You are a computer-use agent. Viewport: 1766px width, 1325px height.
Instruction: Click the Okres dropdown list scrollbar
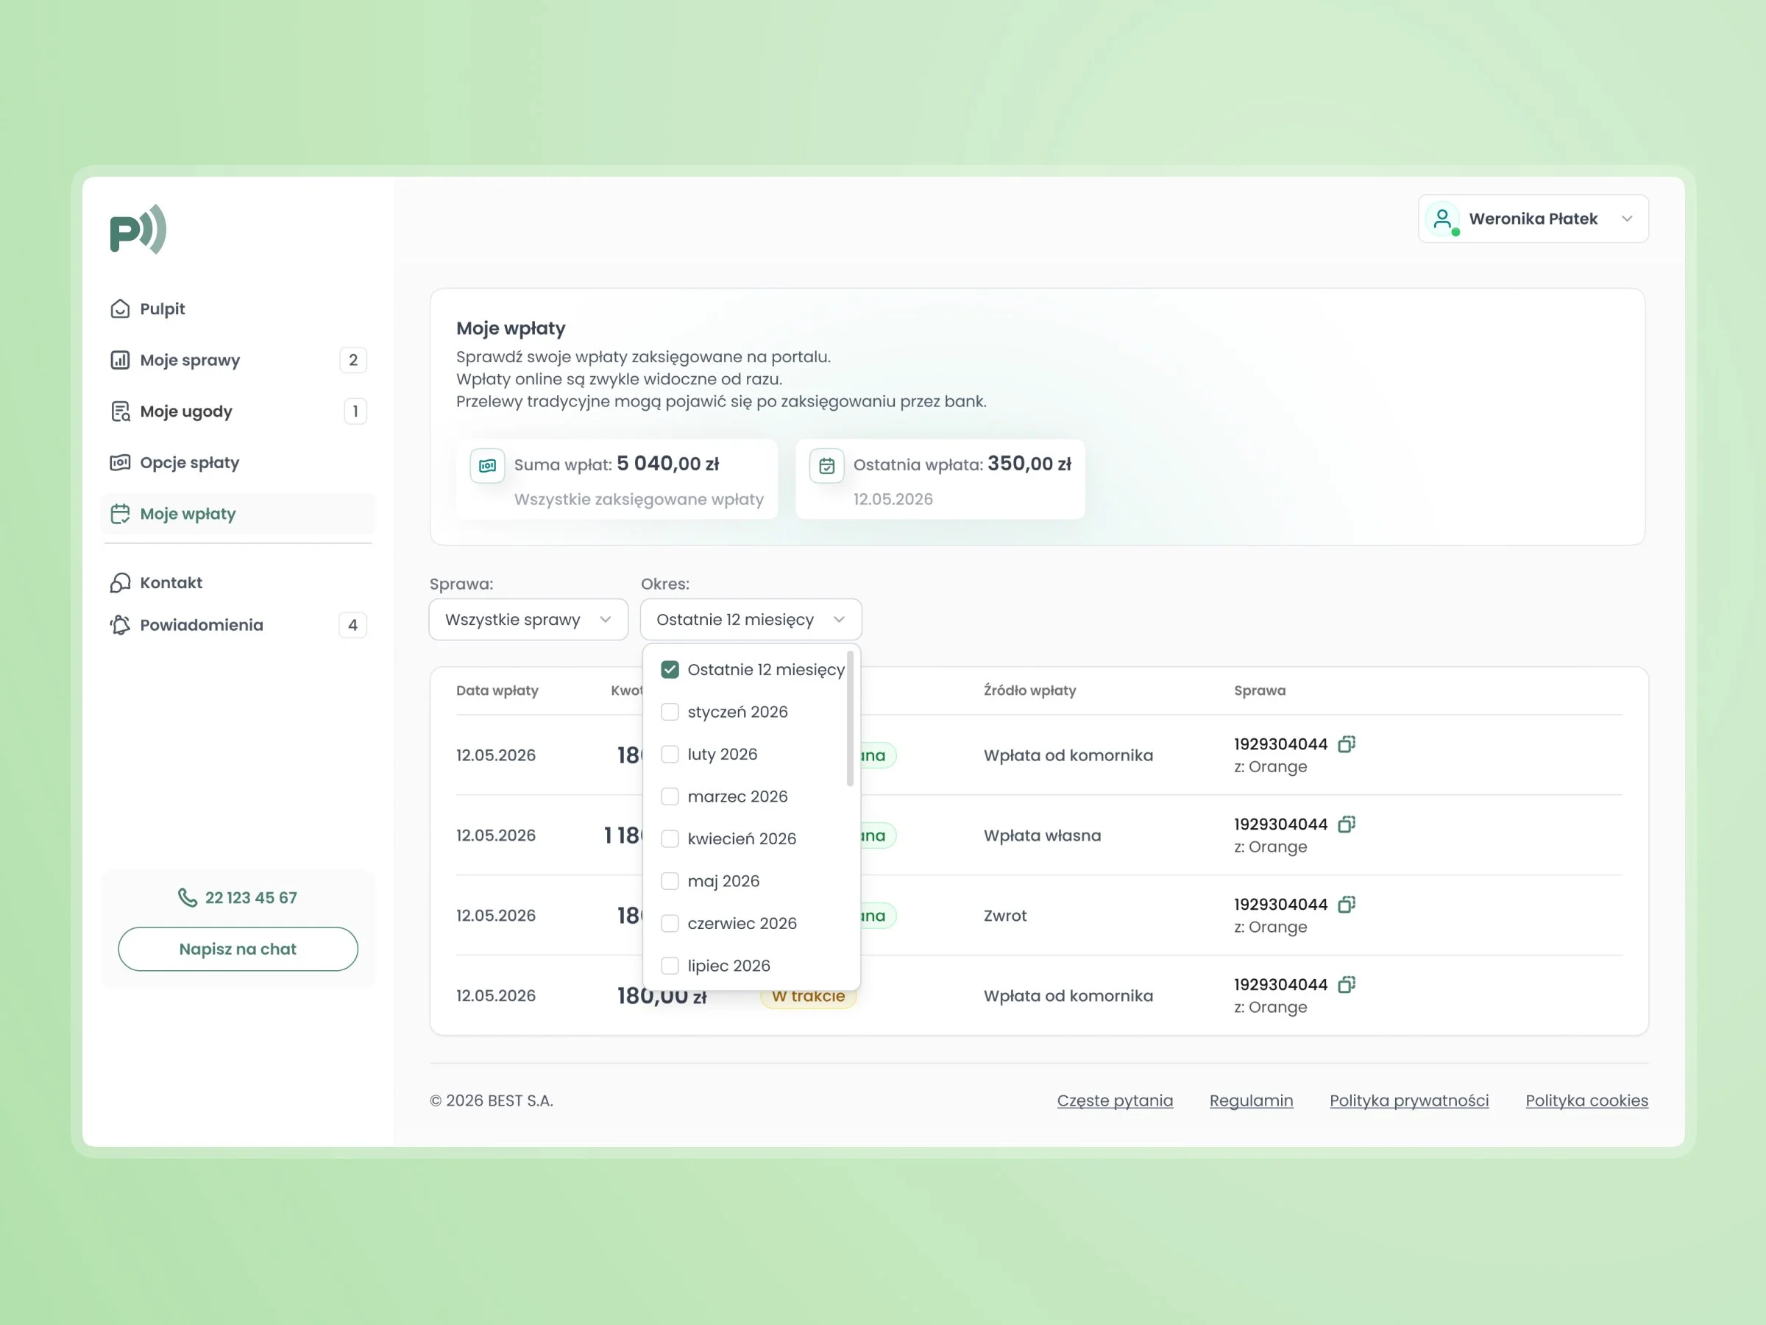pos(851,718)
